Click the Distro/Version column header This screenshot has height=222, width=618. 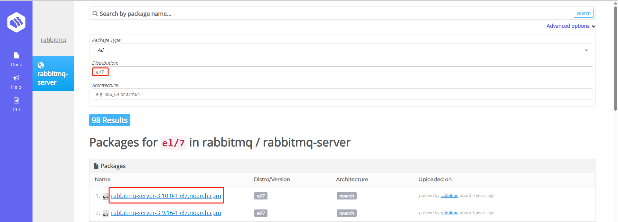[x=272, y=180]
